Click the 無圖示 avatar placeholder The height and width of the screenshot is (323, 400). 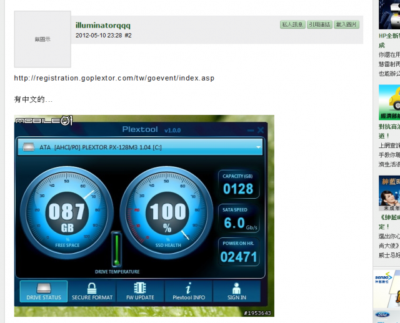coord(42,39)
